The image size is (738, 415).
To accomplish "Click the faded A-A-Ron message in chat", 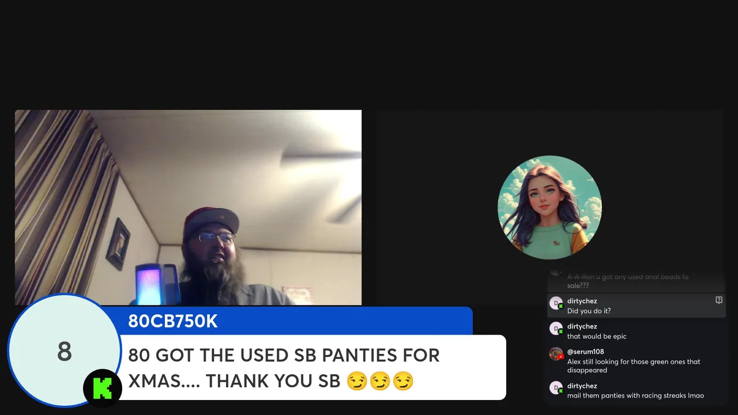I will 628,281.
